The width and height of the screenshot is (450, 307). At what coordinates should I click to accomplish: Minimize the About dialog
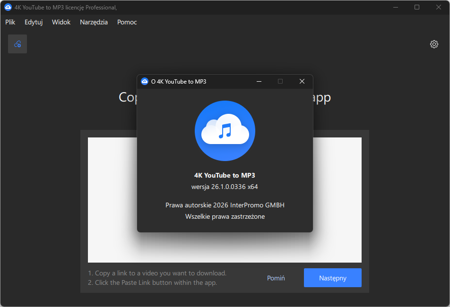pos(259,81)
